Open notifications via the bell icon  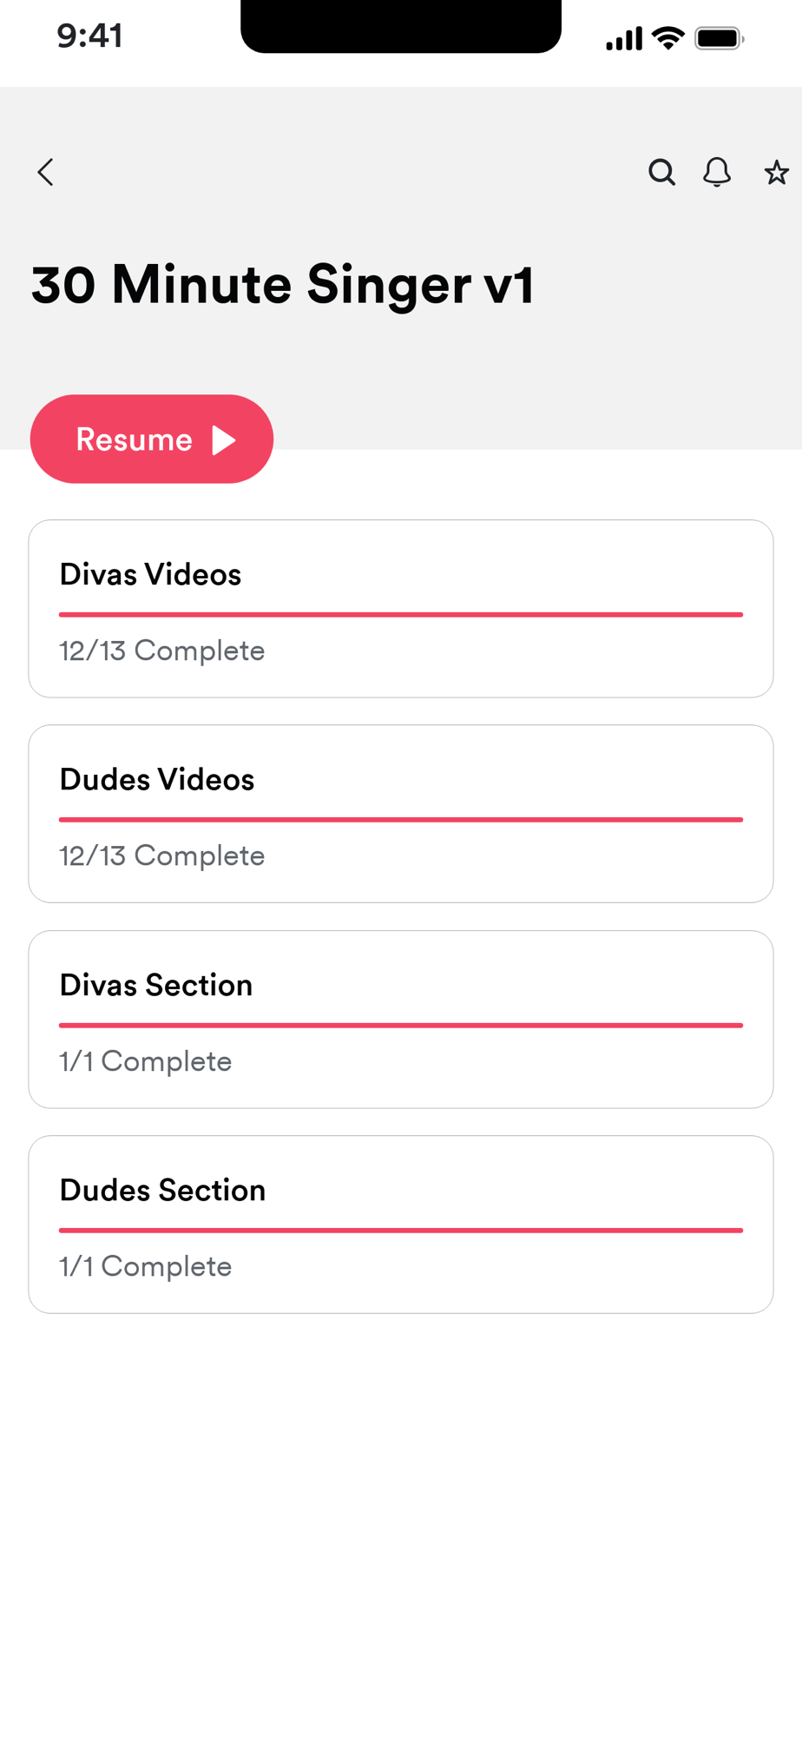coord(717,172)
